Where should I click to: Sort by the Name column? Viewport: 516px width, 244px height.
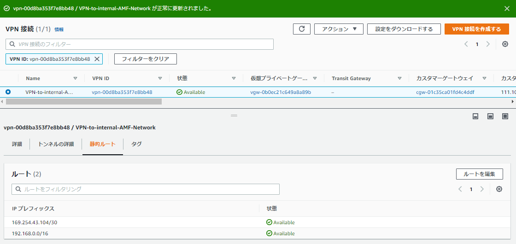pos(33,78)
